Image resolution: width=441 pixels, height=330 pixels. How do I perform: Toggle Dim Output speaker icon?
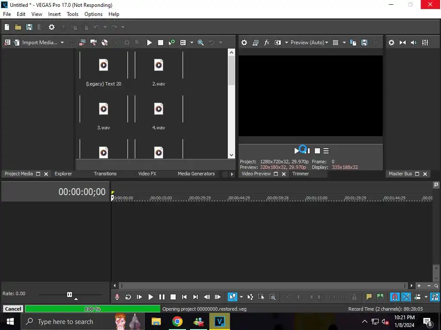pyautogui.click(x=414, y=43)
